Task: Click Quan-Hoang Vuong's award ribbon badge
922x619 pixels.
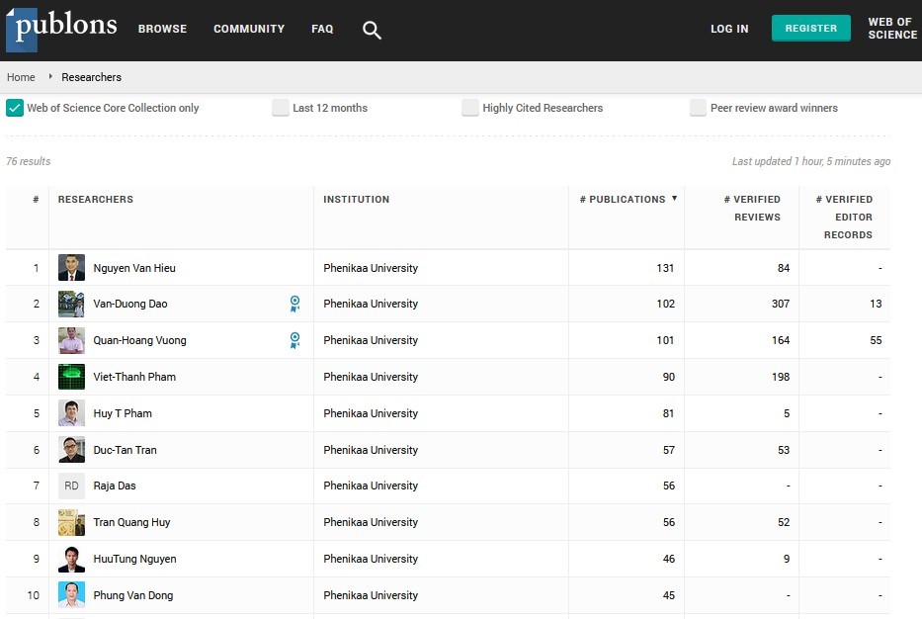Action: pos(294,340)
